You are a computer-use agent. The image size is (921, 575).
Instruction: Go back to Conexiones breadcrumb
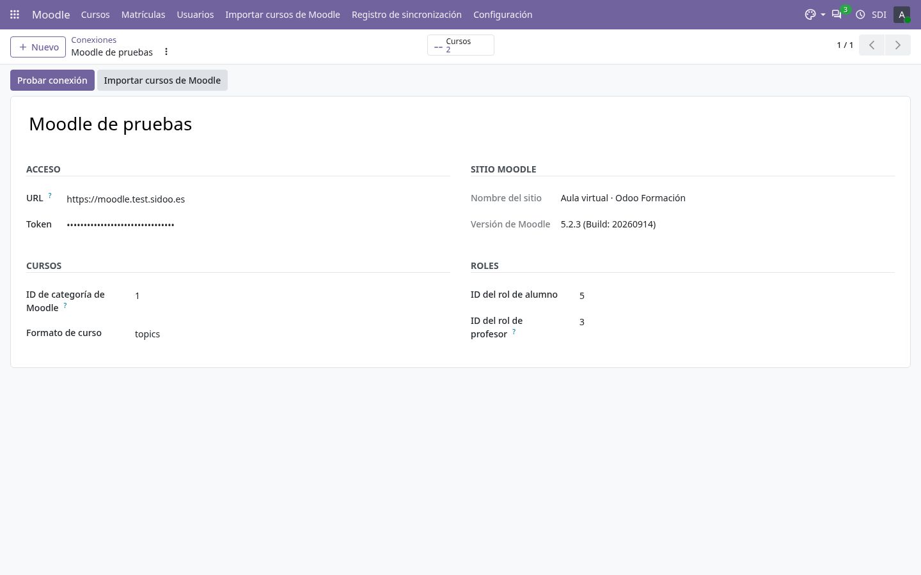[94, 40]
